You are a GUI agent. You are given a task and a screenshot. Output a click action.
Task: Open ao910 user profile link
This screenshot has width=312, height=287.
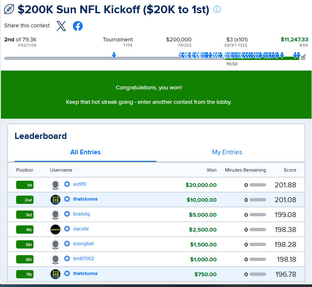[79, 184]
